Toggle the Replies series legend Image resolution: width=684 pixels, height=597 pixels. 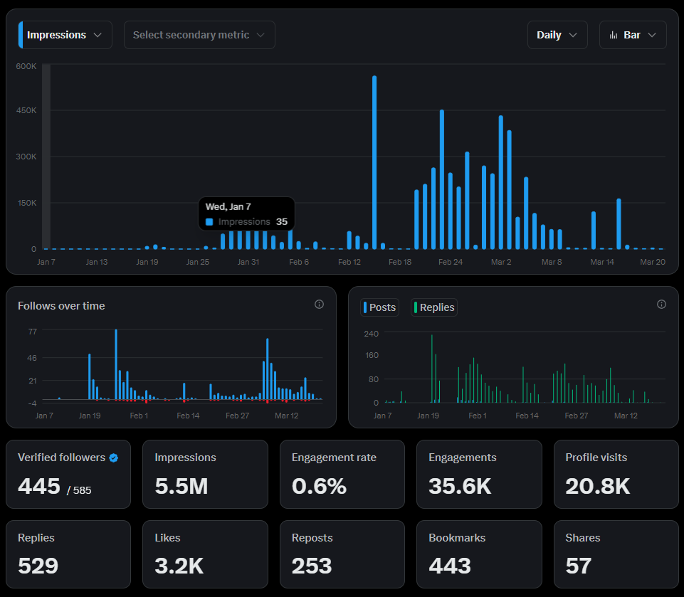coord(434,307)
